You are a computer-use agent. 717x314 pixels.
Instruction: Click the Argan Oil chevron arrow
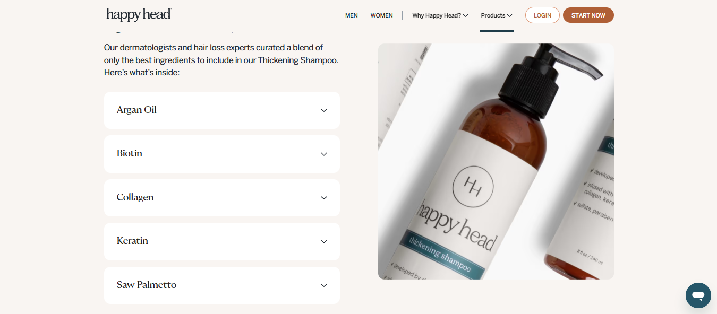(324, 110)
